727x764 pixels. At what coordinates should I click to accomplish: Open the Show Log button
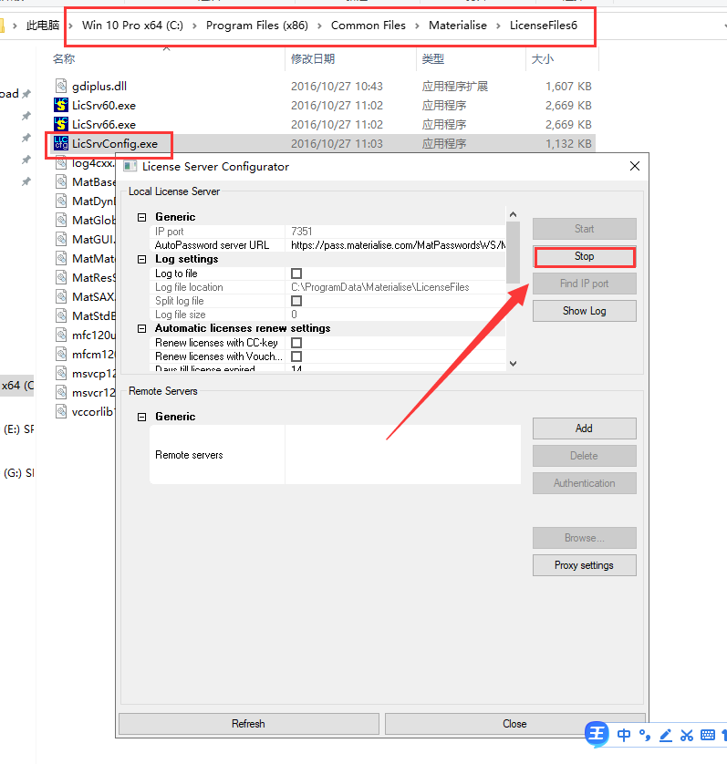coord(585,311)
